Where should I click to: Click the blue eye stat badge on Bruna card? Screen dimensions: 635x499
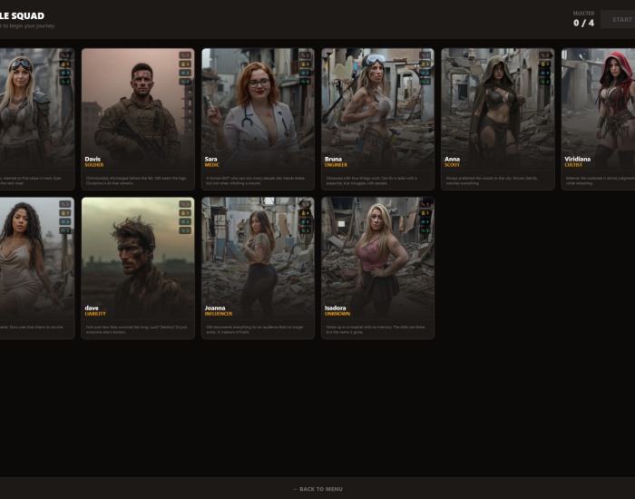pyautogui.click(x=425, y=73)
